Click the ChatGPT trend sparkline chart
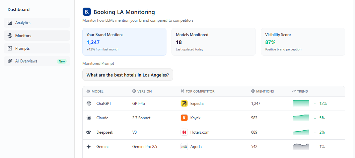The height and width of the screenshot is (158, 355). pyautogui.click(x=301, y=103)
